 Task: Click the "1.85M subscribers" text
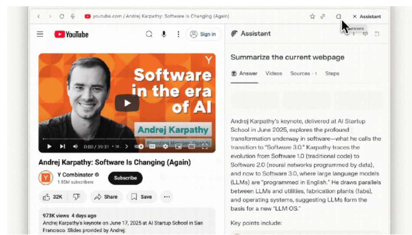click(x=76, y=182)
